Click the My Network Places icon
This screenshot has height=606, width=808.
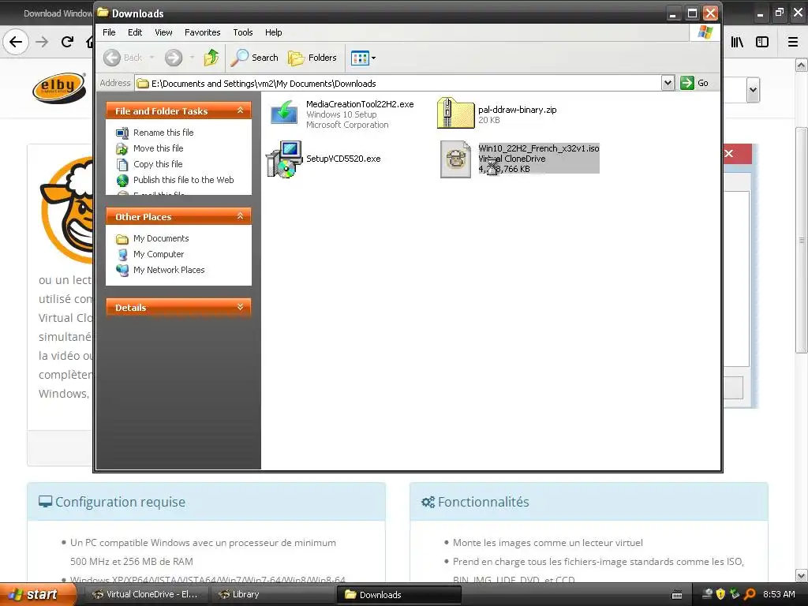point(122,270)
